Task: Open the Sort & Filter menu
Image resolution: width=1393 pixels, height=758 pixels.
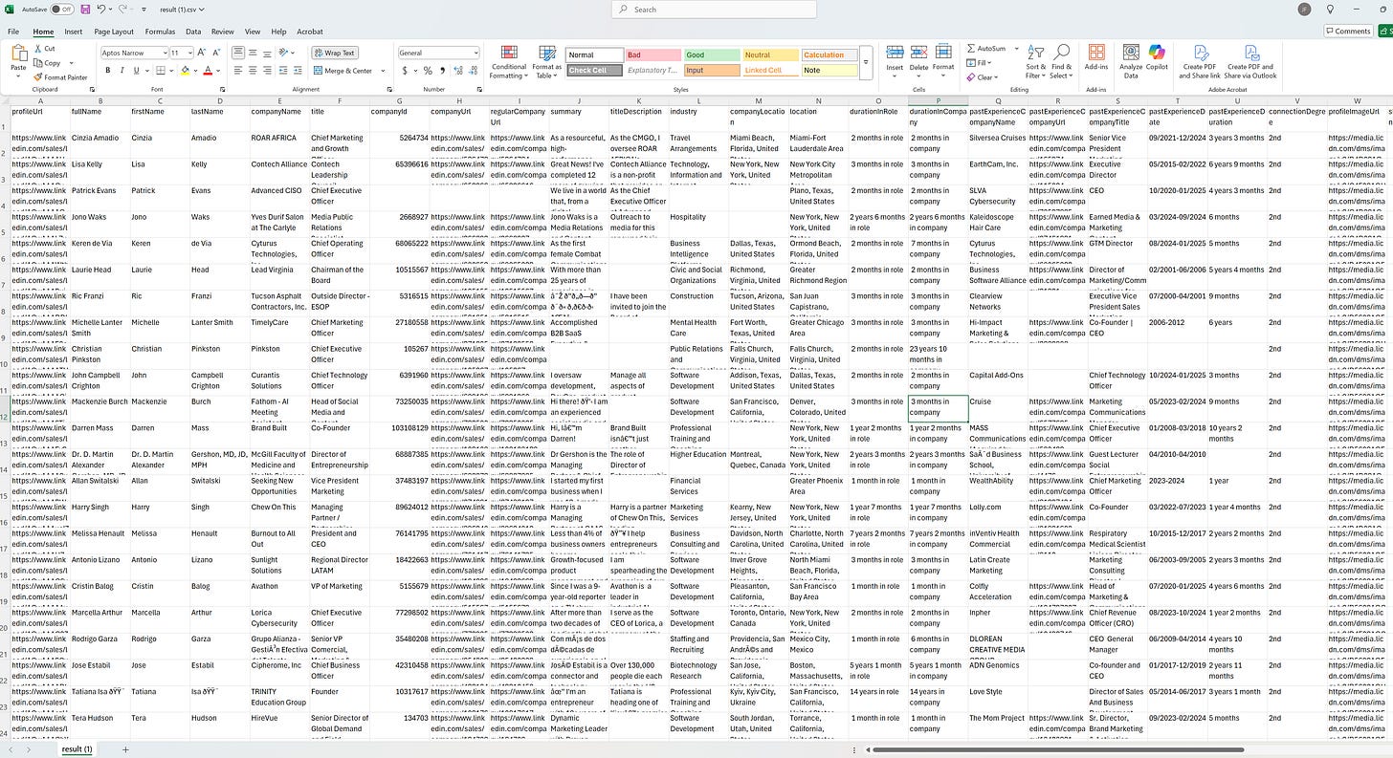Action: [1036, 61]
